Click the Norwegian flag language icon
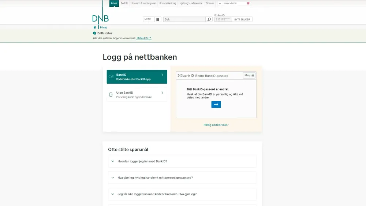This screenshot has width=366, height=206. coord(248,3)
